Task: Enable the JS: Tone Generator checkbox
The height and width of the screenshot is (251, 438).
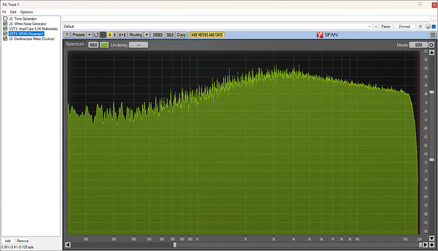Action: (x=5, y=18)
